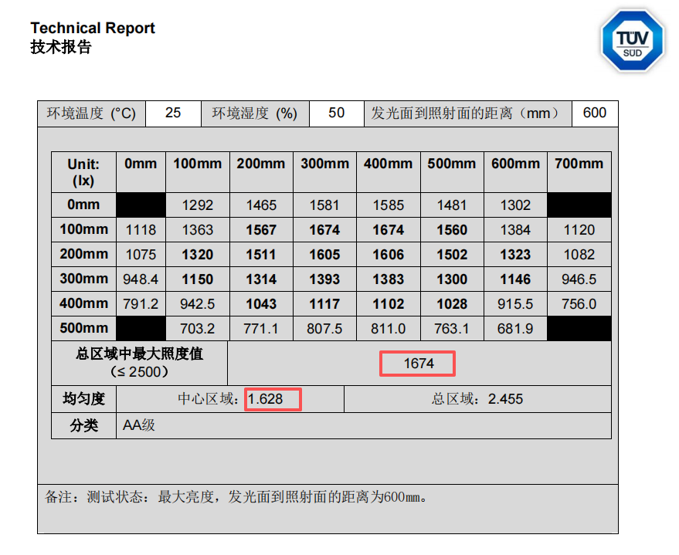
Task: Select the bold value 1560
Action: pyautogui.click(x=452, y=230)
